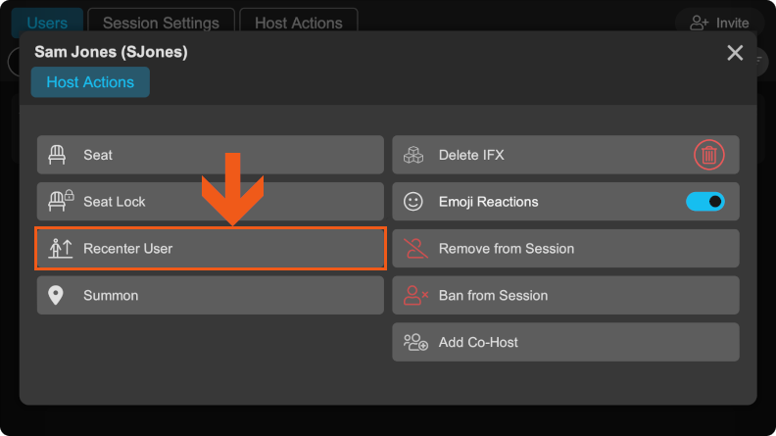Click the Recenter User person-arrow icon
776x436 pixels.
tap(62, 249)
